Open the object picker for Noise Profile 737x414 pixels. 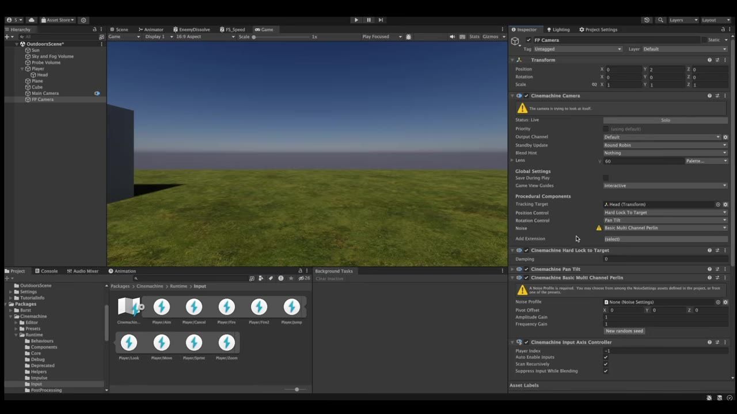pyautogui.click(x=718, y=302)
